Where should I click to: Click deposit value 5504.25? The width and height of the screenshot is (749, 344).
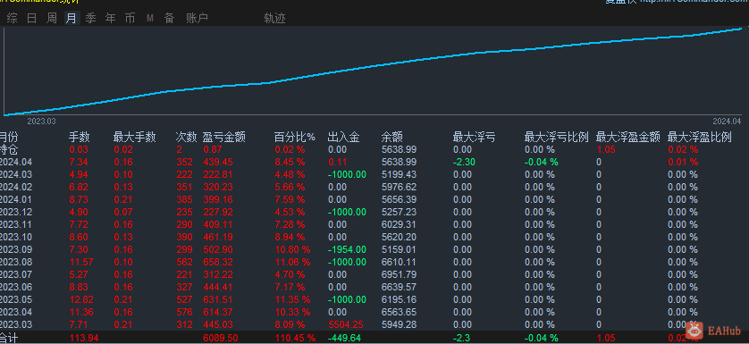(x=345, y=325)
